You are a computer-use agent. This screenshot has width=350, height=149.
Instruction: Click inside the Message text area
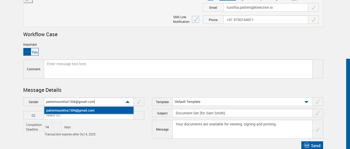242,130
